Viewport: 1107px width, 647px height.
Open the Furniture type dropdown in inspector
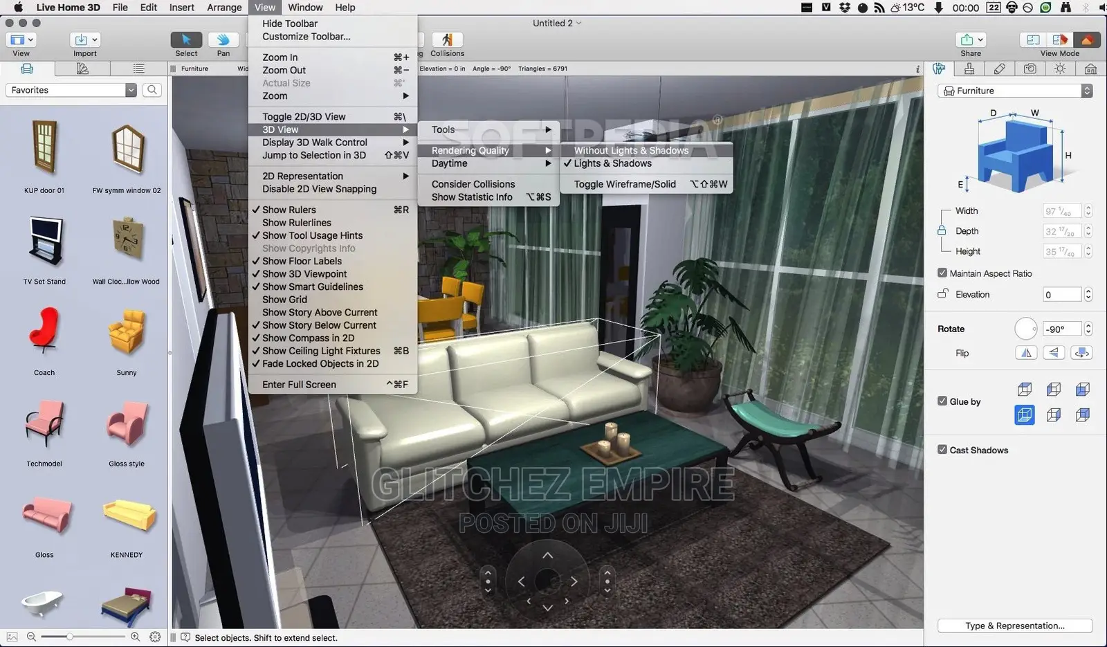click(1015, 91)
